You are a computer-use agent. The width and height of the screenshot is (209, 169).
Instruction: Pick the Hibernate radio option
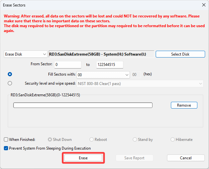coord(173,140)
